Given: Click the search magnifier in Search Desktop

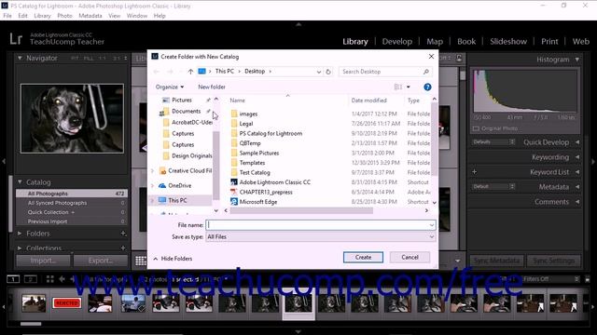Looking at the screenshot, I should pyautogui.click(x=426, y=72).
